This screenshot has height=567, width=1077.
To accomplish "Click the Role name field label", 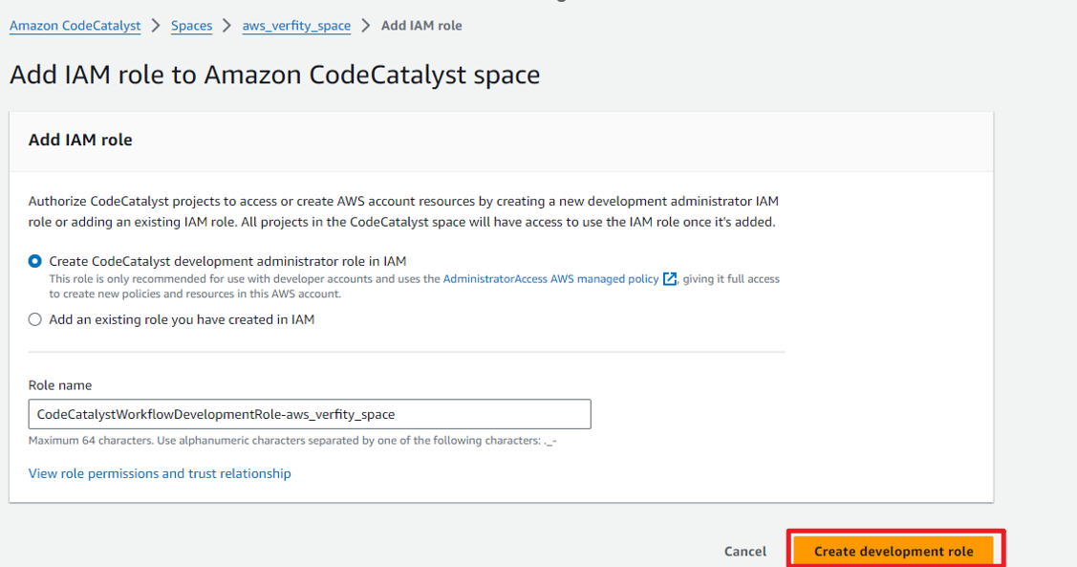I will [60, 385].
